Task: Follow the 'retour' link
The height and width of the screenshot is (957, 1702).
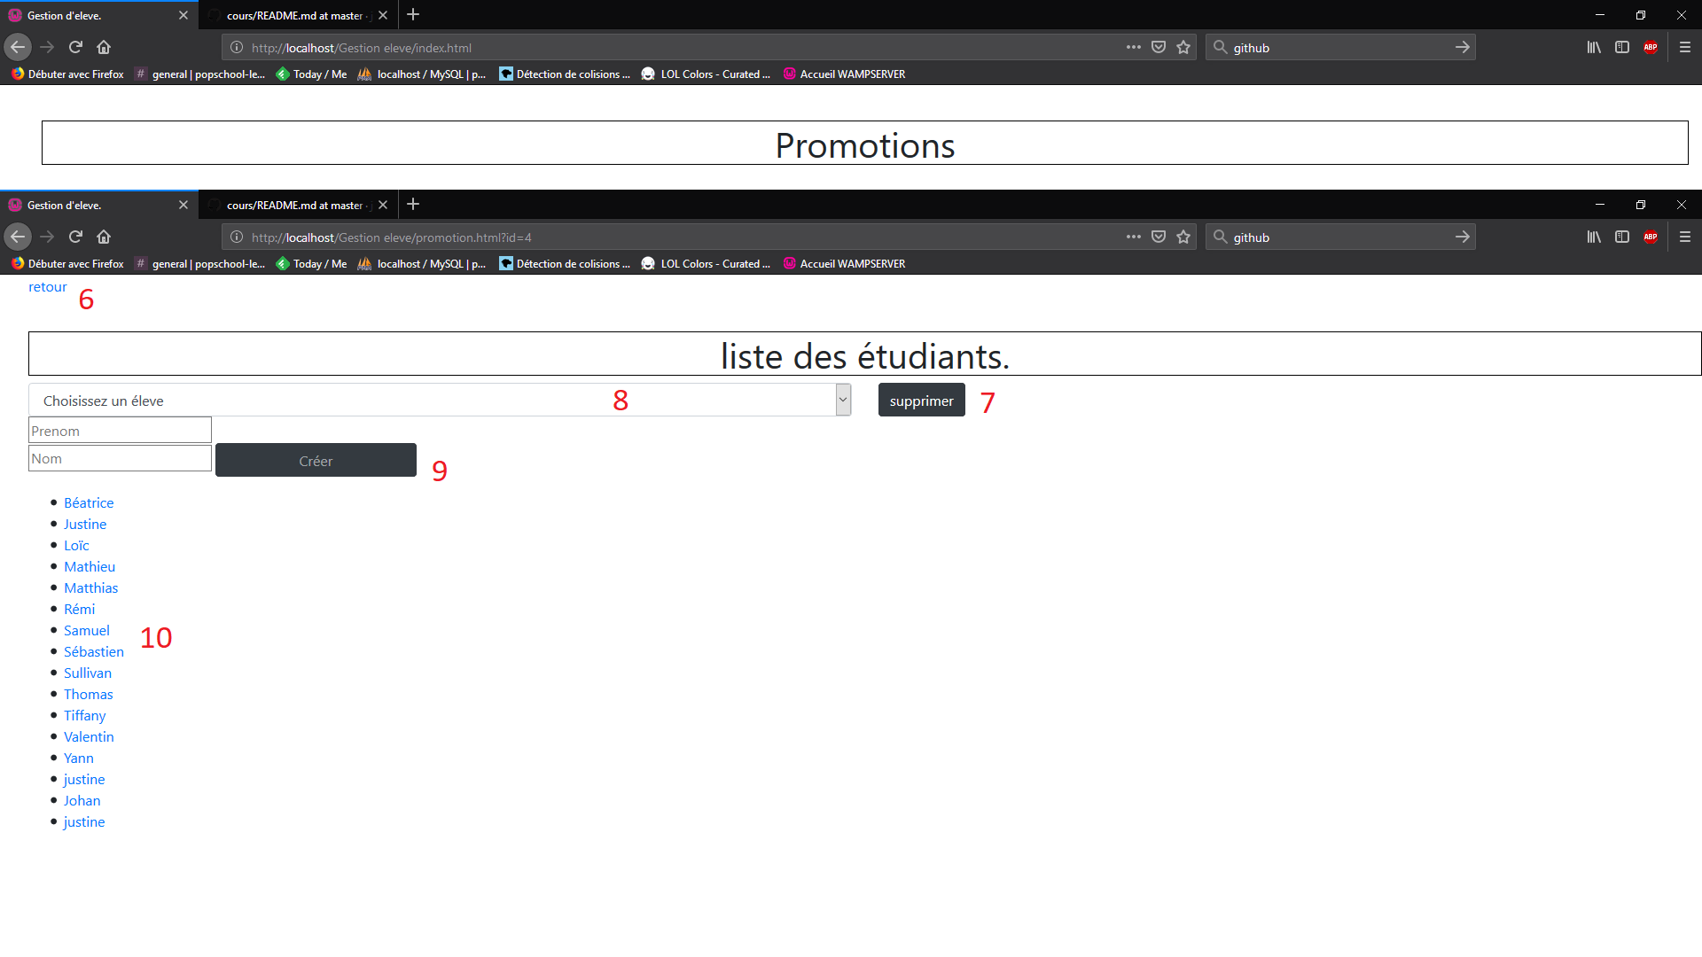Action: 47,286
